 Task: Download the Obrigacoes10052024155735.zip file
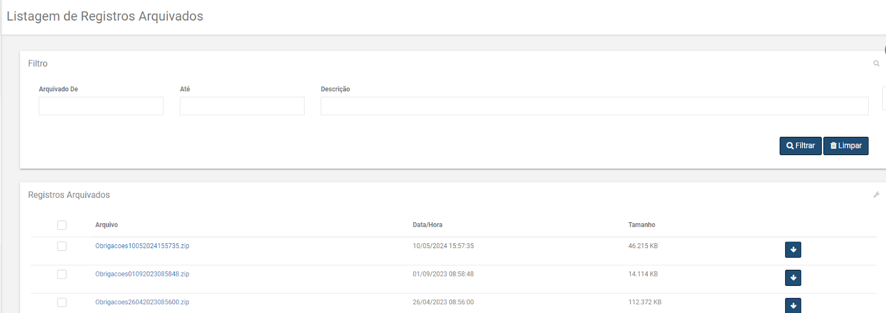click(793, 250)
